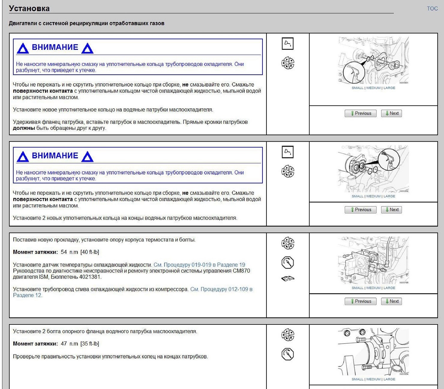The height and width of the screenshot is (389, 444).
Task: Click Previous button under first illustration
Action: (x=361, y=113)
